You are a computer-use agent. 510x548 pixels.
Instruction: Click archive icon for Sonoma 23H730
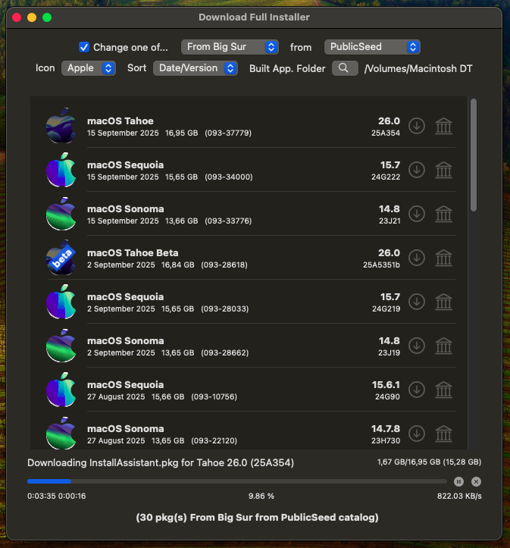pyautogui.click(x=443, y=434)
